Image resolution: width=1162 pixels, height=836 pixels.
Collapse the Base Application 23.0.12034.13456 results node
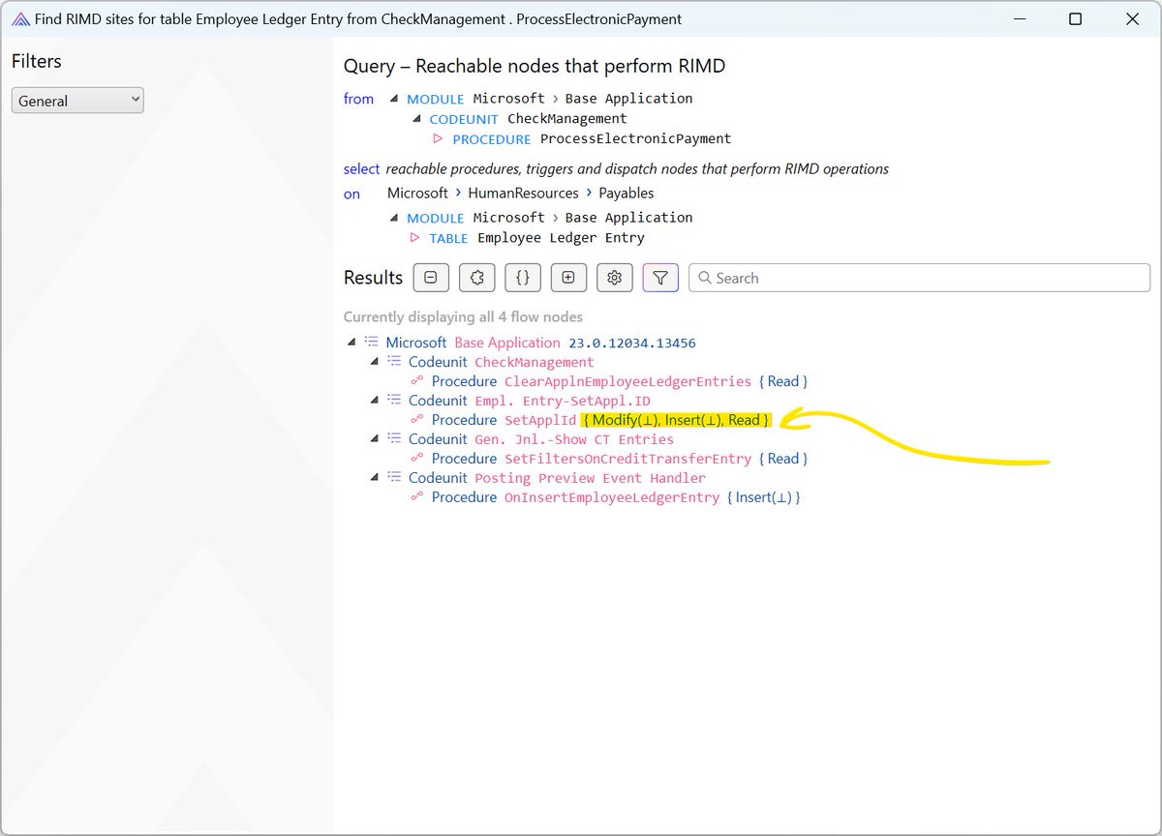[351, 343]
